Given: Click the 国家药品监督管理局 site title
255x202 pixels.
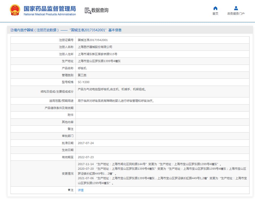Looking at the screenshot, I should pos(50,8).
